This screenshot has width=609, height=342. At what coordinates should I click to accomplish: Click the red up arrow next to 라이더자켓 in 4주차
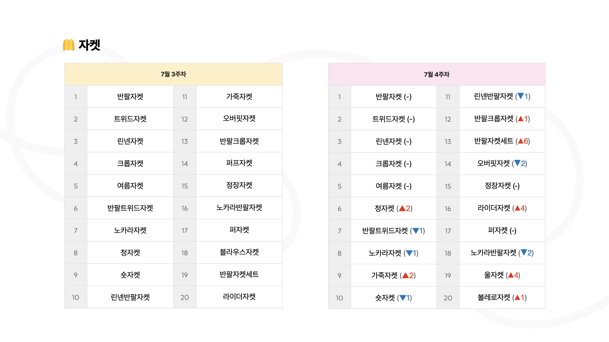click(517, 208)
